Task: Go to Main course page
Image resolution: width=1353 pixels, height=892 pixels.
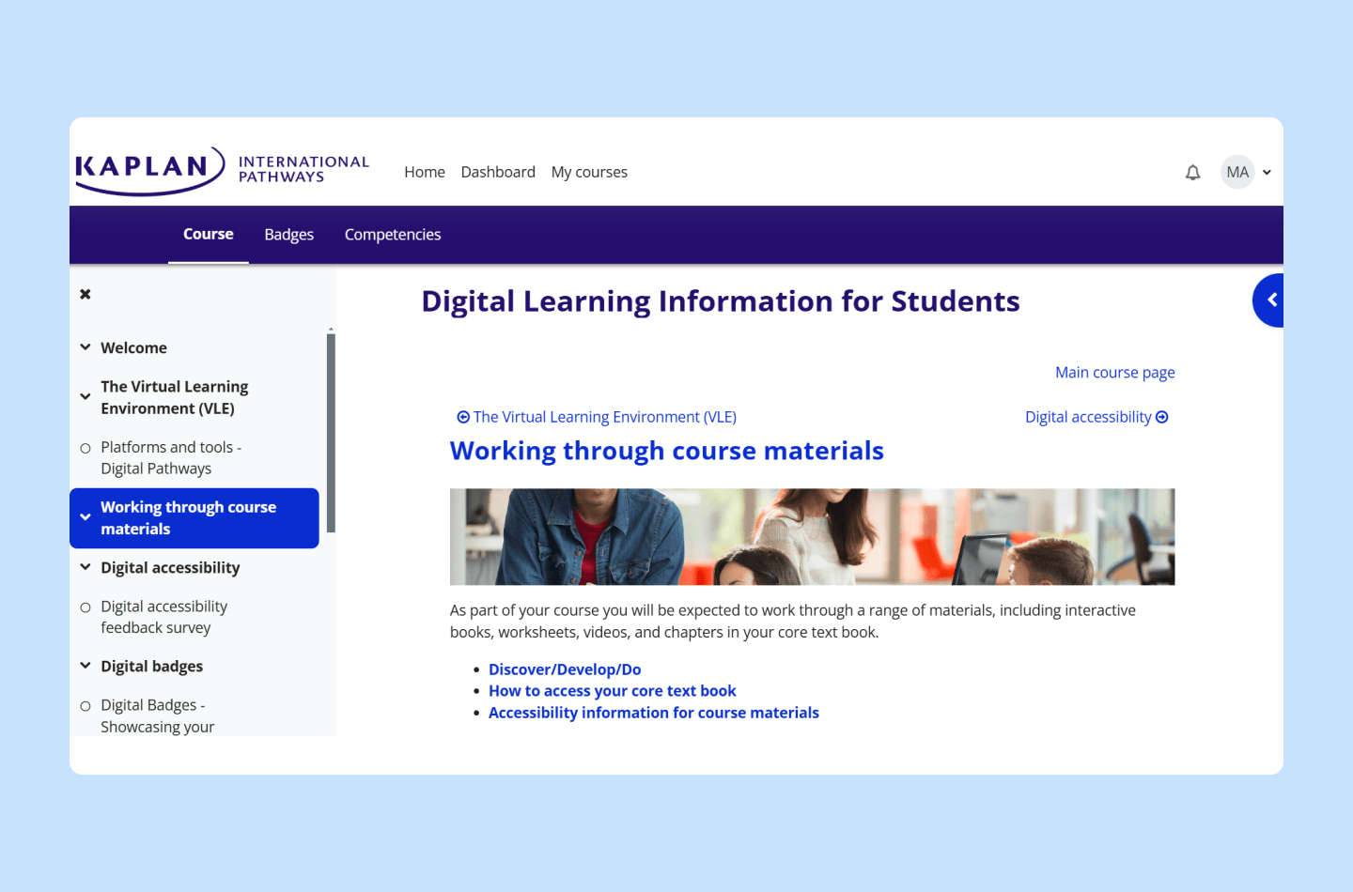Action: point(1114,372)
